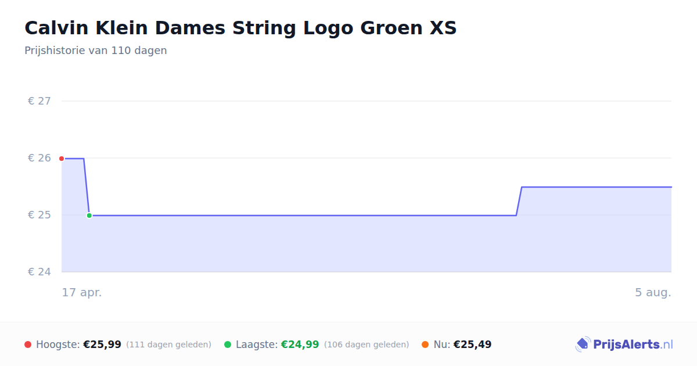
Task: Click the current price value €25,49
Action: click(x=473, y=345)
